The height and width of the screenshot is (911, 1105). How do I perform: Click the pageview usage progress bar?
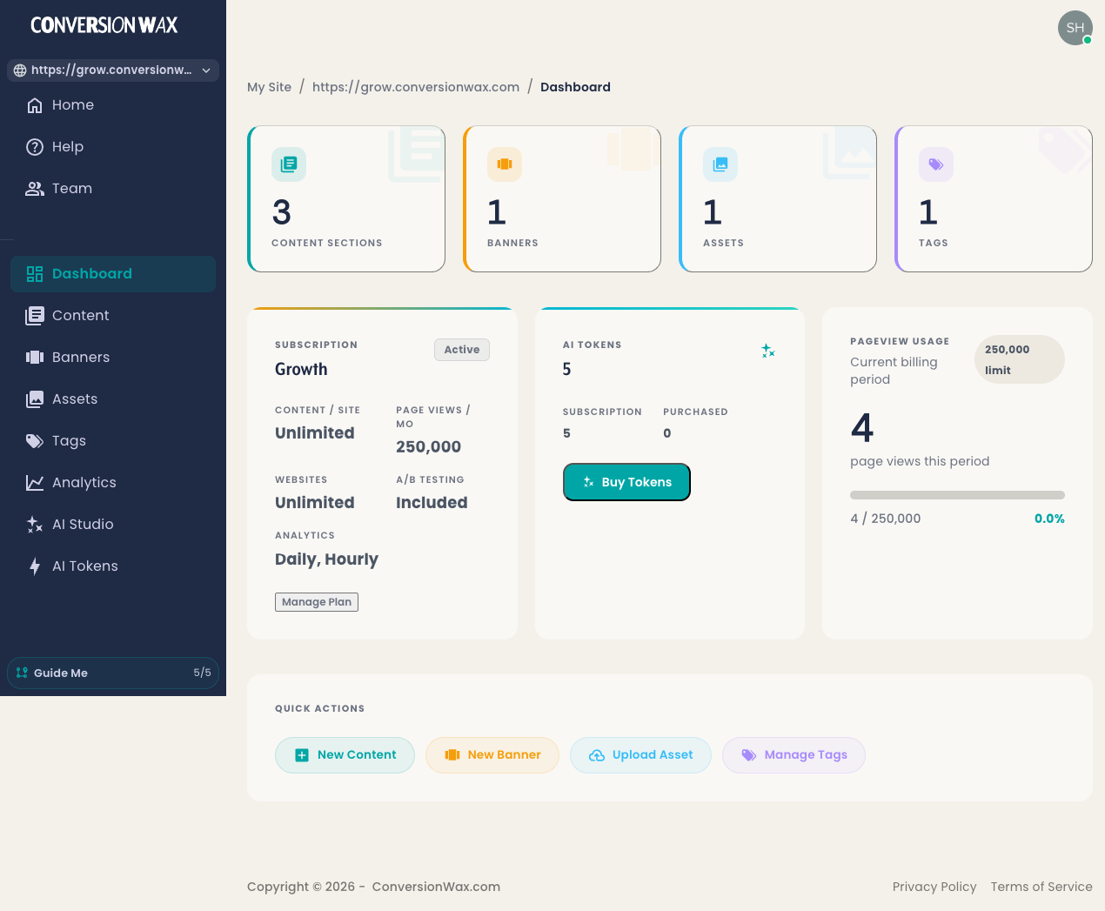click(x=957, y=494)
